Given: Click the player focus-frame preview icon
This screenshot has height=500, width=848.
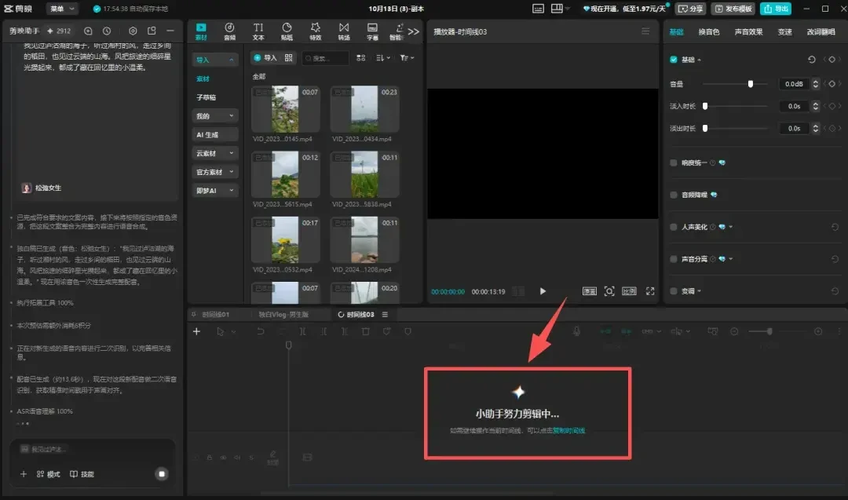Looking at the screenshot, I should (x=609, y=291).
